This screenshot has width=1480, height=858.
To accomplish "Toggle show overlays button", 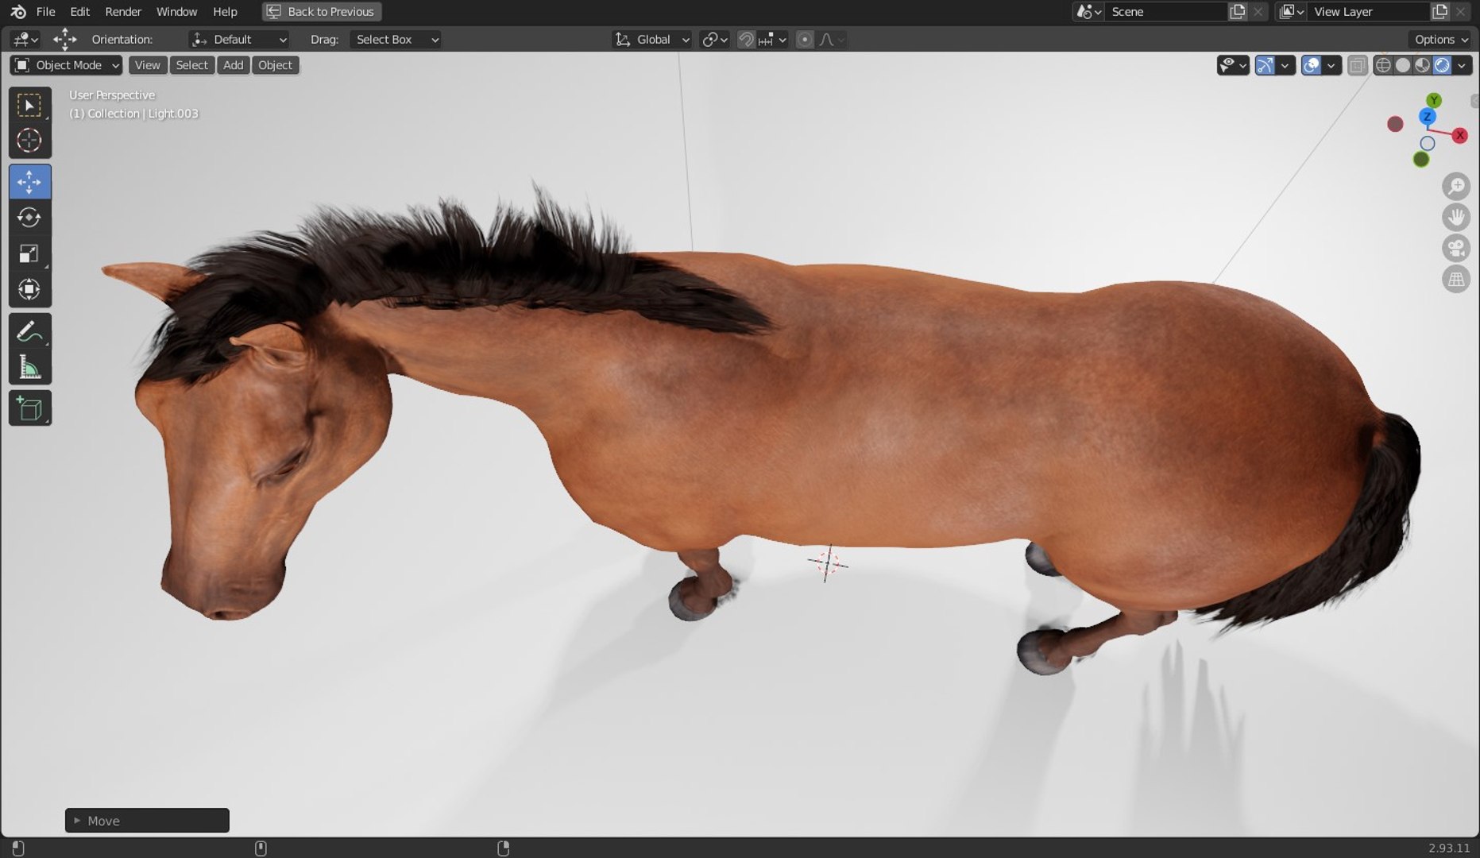I will [1311, 65].
